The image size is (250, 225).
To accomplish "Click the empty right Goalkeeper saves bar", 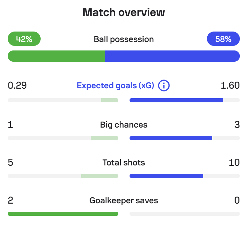I will coord(185,214).
